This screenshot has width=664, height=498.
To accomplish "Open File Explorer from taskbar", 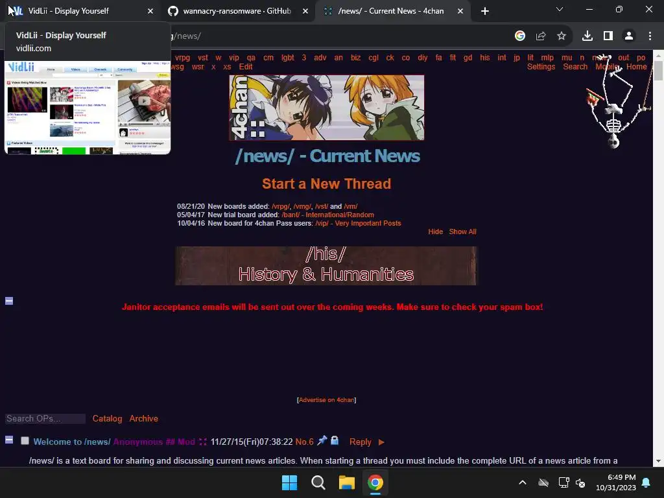I will coord(347,482).
